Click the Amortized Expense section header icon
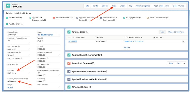This screenshot has height=93, width=191. point(69,63)
